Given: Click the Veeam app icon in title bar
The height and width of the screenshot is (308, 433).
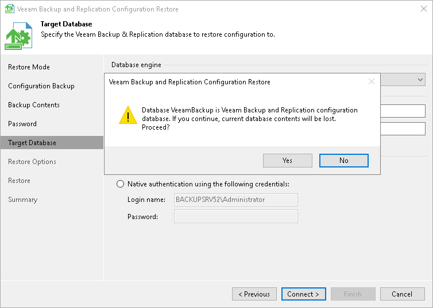Looking at the screenshot, I should coord(9,9).
